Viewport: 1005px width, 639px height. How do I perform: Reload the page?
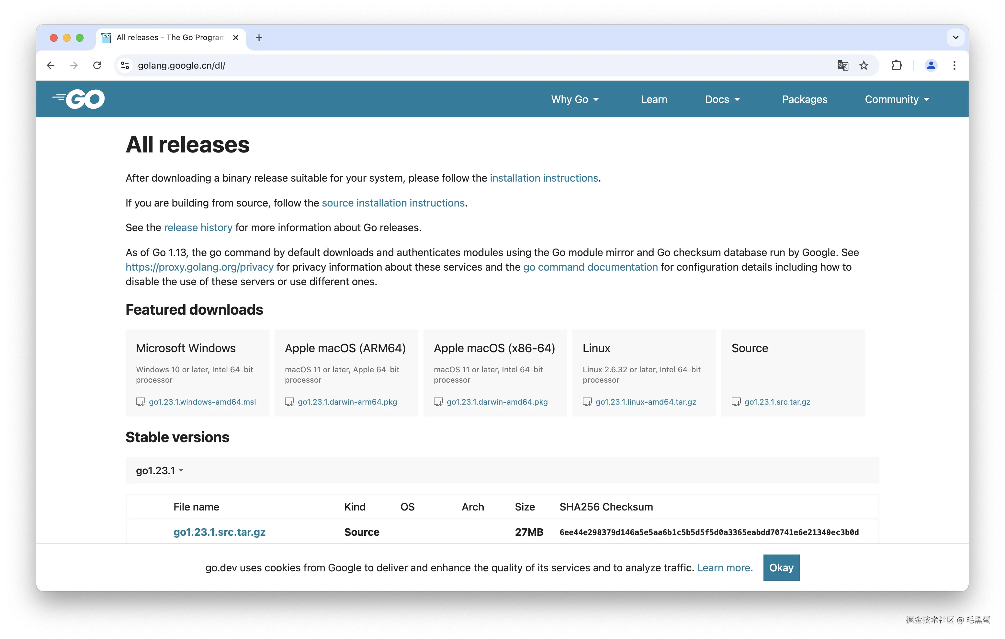[x=97, y=65]
